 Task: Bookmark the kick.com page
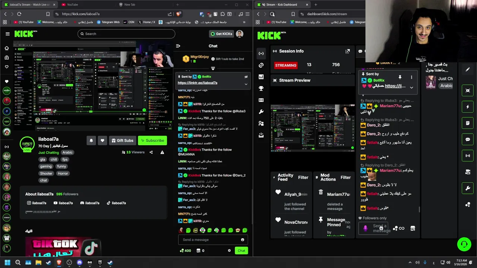[48, 14]
